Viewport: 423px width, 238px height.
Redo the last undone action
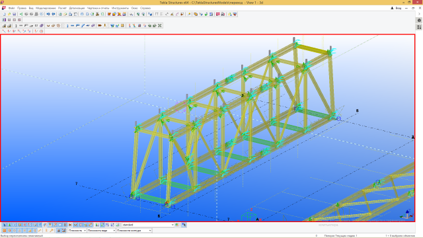pyautogui.click(x=54, y=14)
